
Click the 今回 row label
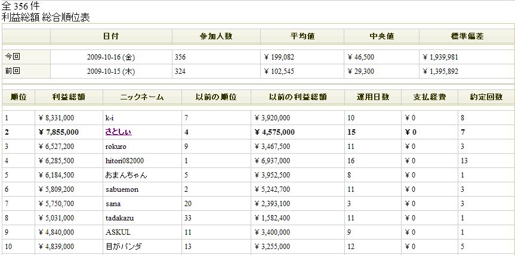tap(13, 57)
